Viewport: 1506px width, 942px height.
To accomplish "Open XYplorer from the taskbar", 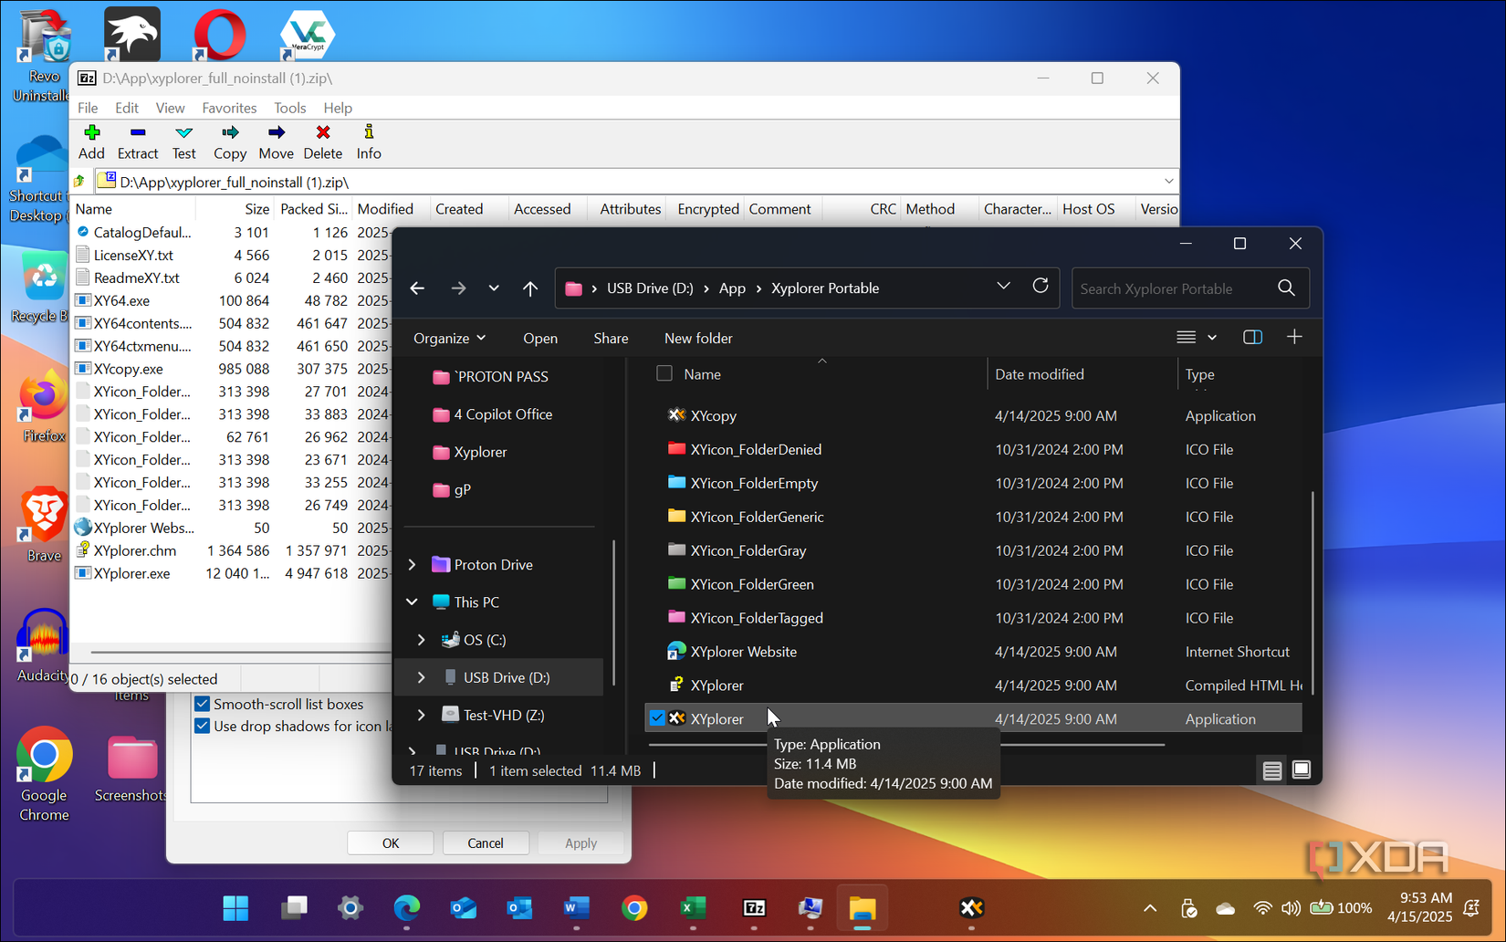I will pyautogui.click(x=971, y=908).
